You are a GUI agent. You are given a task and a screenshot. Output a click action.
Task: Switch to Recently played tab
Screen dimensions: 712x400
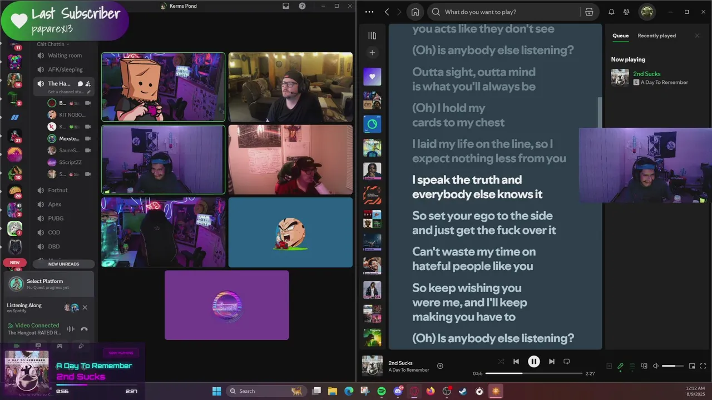click(x=656, y=36)
